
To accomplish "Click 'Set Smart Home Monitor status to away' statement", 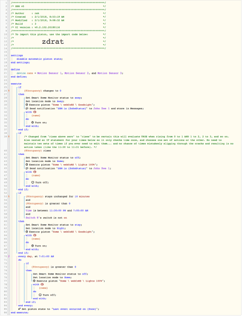I will (x=54, y=98).
